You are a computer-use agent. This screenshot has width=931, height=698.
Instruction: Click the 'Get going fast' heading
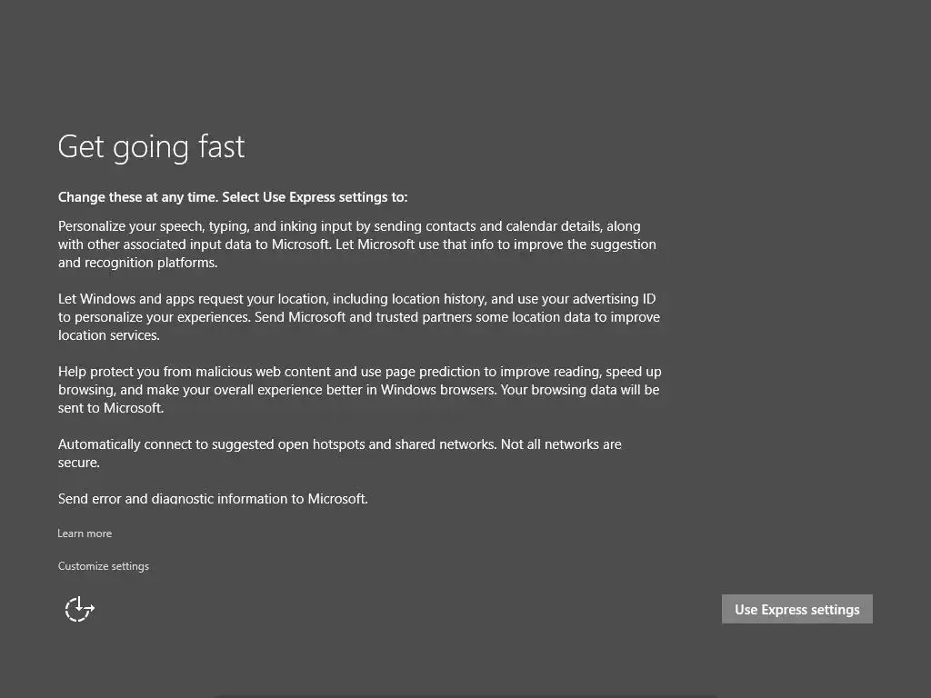point(151,146)
